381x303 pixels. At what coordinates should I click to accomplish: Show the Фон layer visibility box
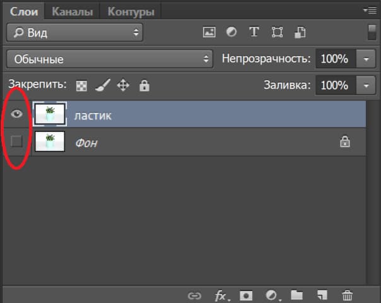[16, 141]
